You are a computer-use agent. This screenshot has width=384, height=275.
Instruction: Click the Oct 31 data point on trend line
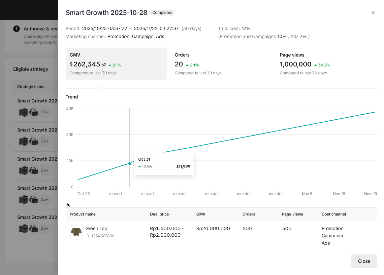[x=129, y=164]
